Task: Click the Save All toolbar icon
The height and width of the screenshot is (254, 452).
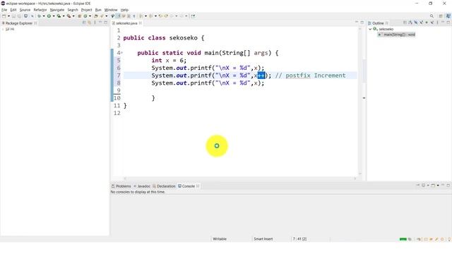Action: (19, 16)
